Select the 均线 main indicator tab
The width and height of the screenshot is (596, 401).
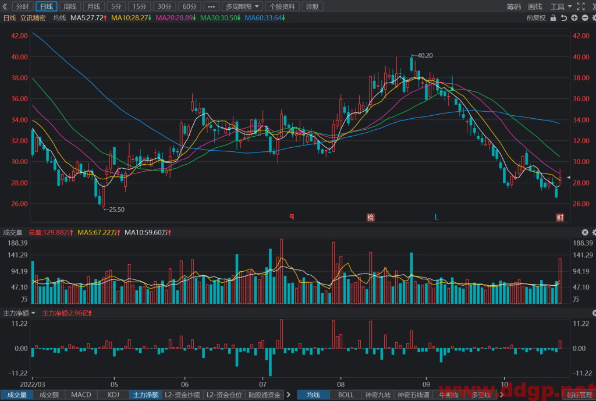tap(313, 395)
